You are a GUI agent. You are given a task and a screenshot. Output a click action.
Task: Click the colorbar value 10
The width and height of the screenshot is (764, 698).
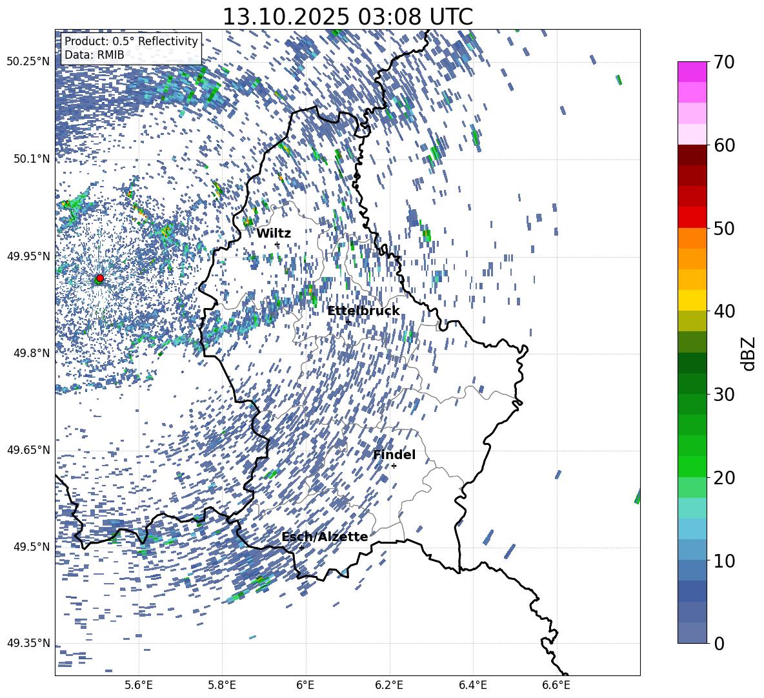[x=725, y=560]
